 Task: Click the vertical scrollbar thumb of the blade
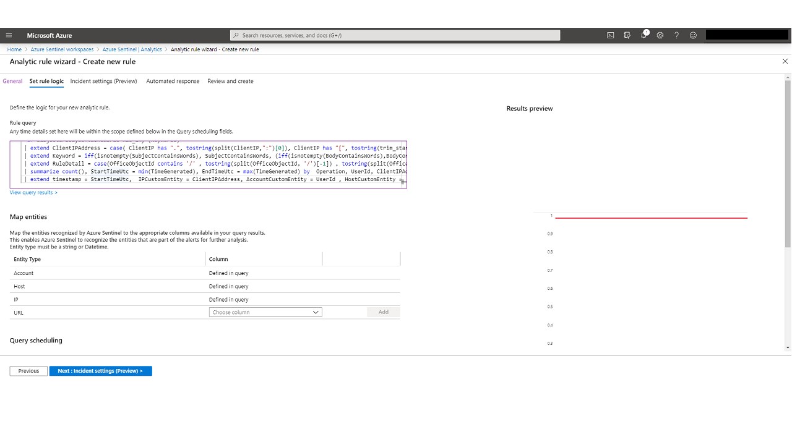(x=788, y=164)
